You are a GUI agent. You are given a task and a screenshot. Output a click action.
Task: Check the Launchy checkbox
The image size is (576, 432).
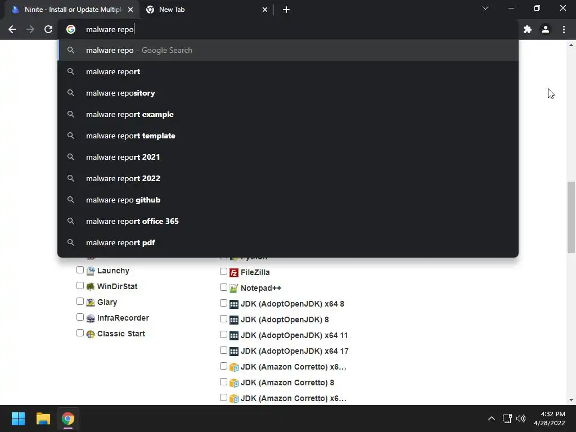click(80, 270)
